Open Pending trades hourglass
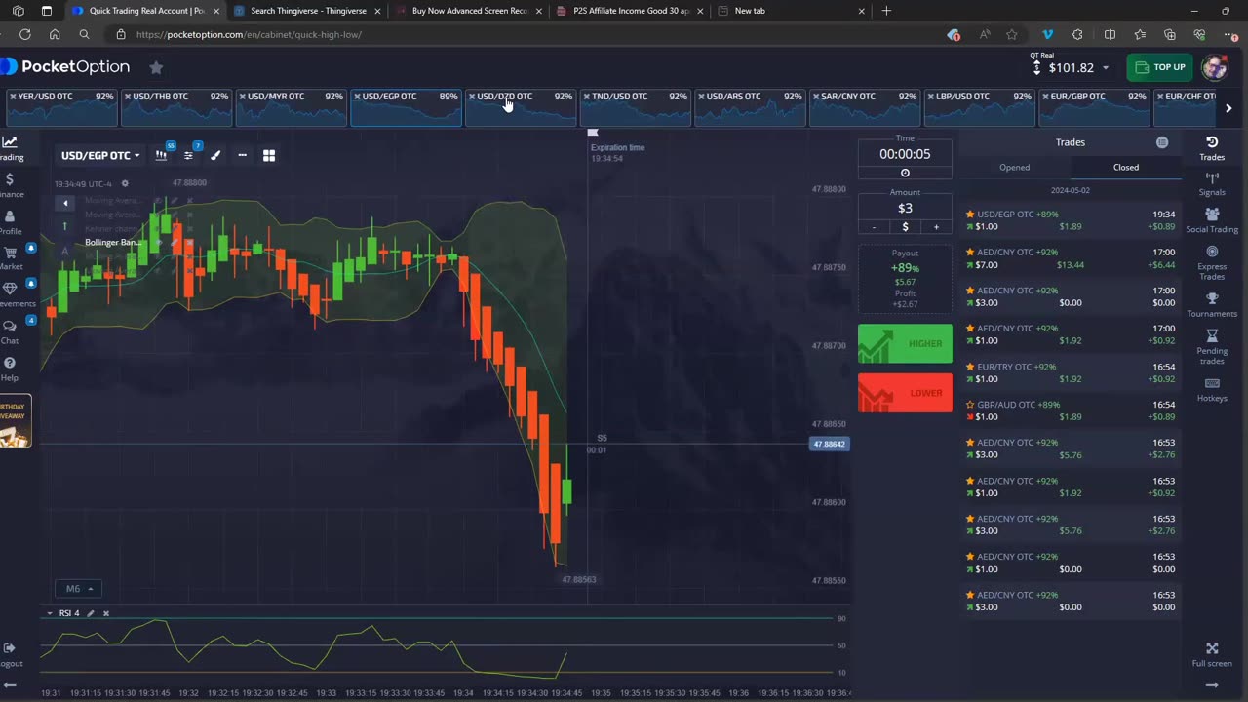The image size is (1248, 702). (1212, 347)
